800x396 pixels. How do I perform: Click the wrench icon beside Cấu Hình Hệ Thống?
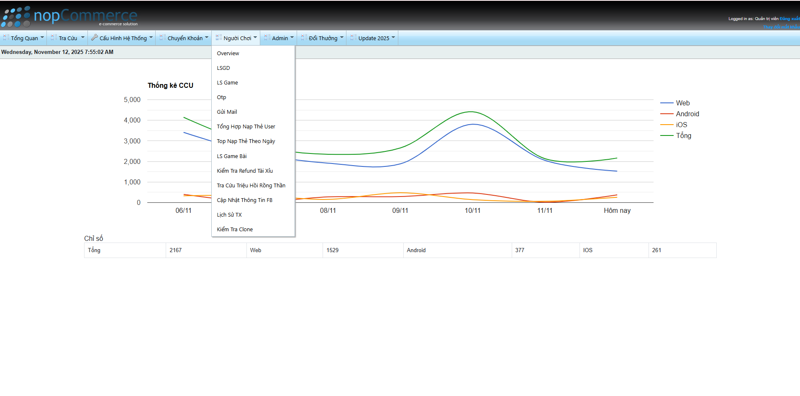(x=95, y=38)
